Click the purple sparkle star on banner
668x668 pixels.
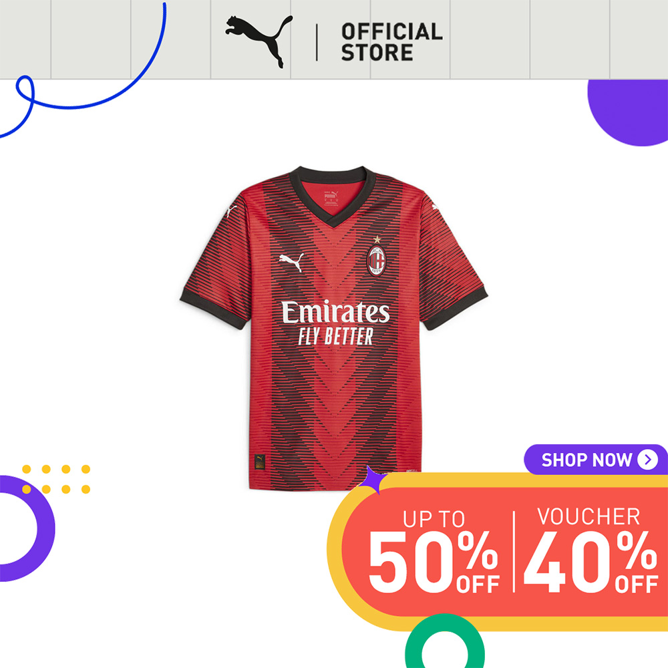point(369,480)
